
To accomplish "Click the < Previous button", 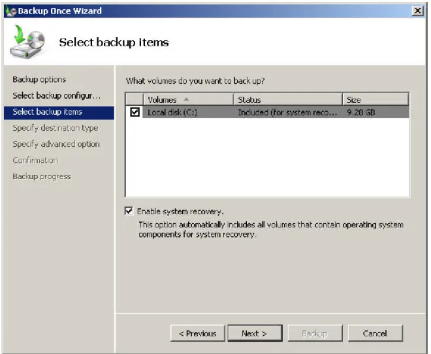I will point(198,333).
